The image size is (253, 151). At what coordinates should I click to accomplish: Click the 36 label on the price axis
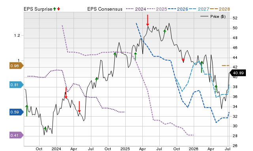click(235, 96)
